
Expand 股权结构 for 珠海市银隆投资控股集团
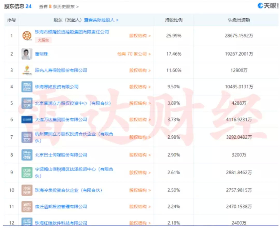pyautogui.click(x=140, y=36)
